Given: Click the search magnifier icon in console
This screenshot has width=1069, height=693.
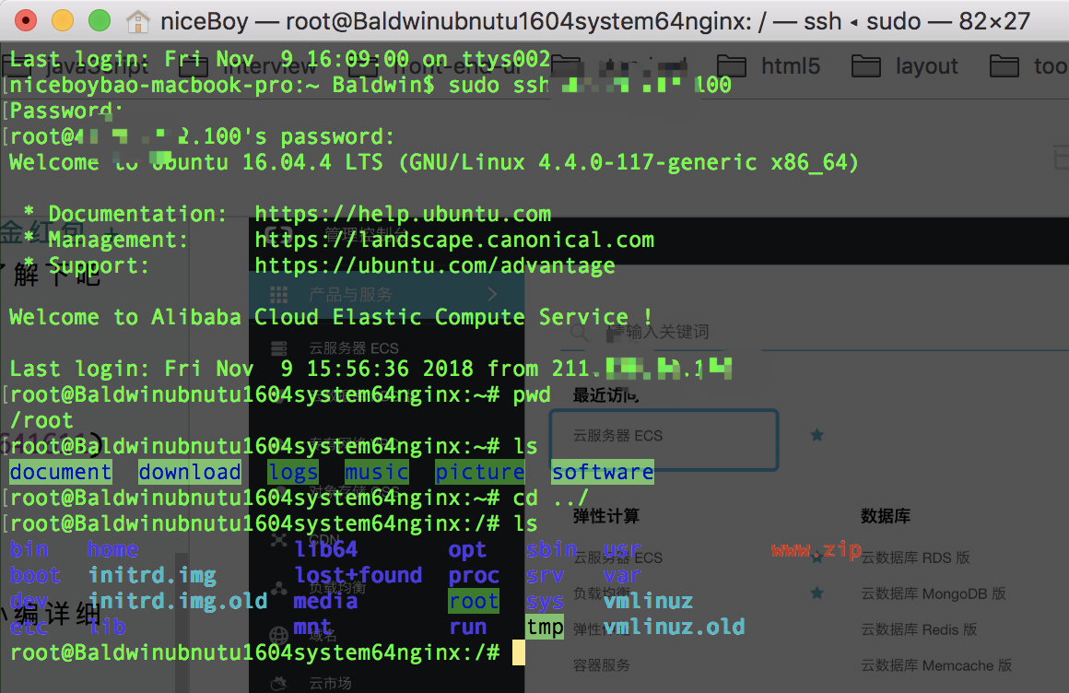Looking at the screenshot, I should 579,332.
